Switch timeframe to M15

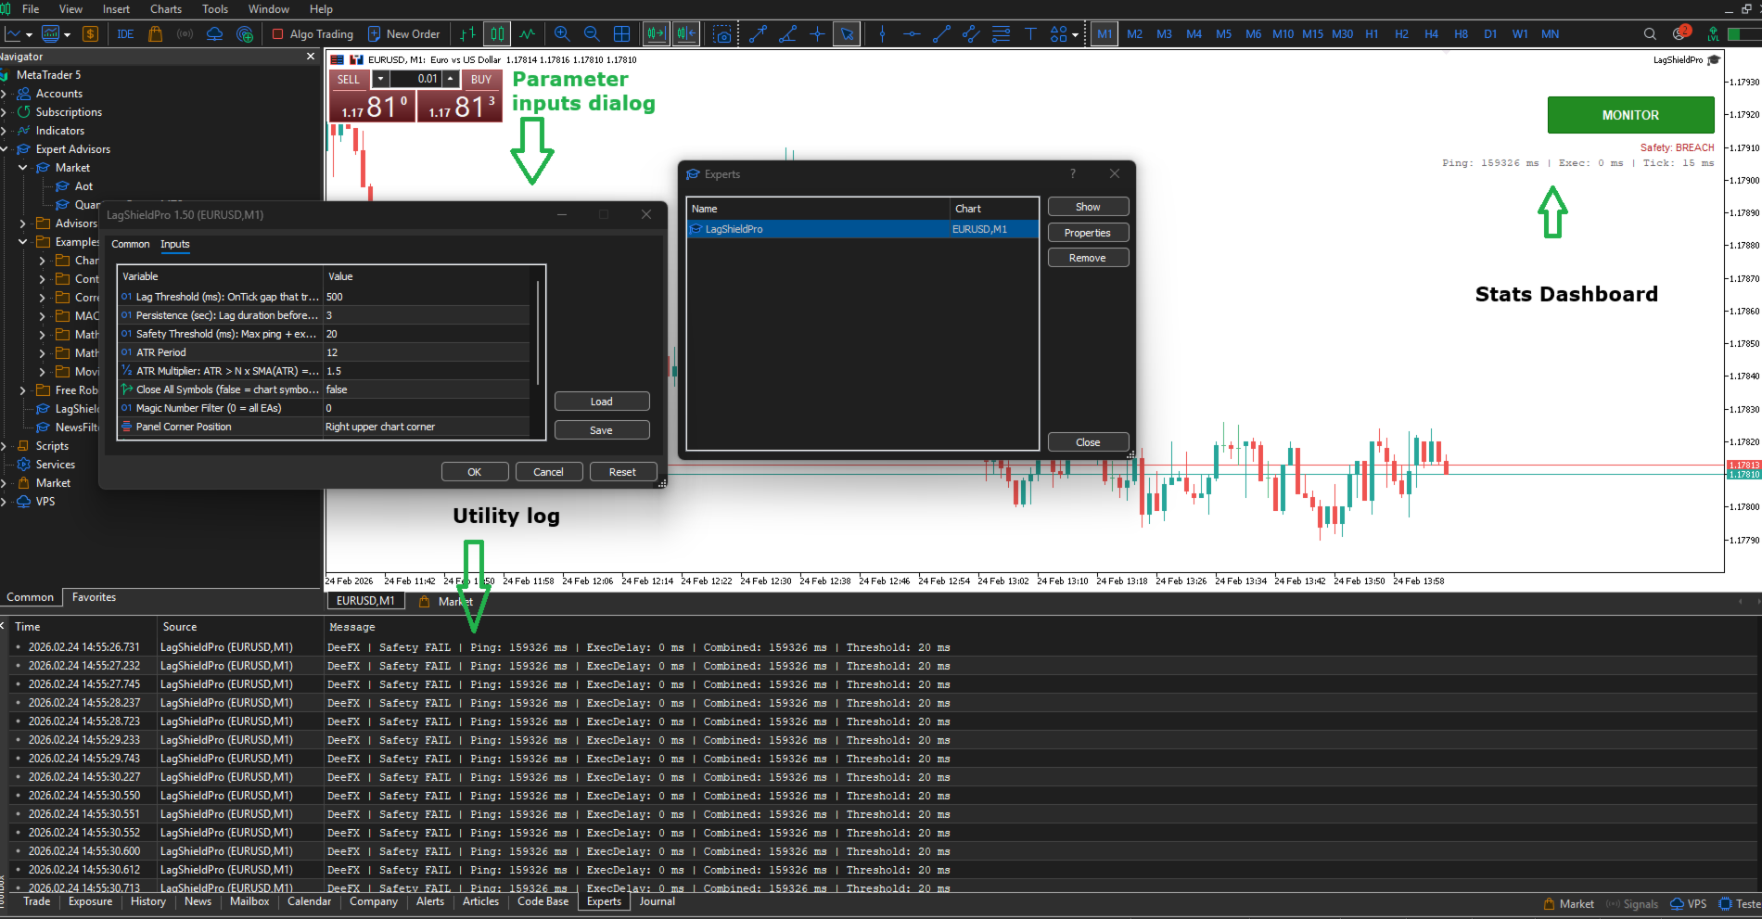(x=1312, y=34)
